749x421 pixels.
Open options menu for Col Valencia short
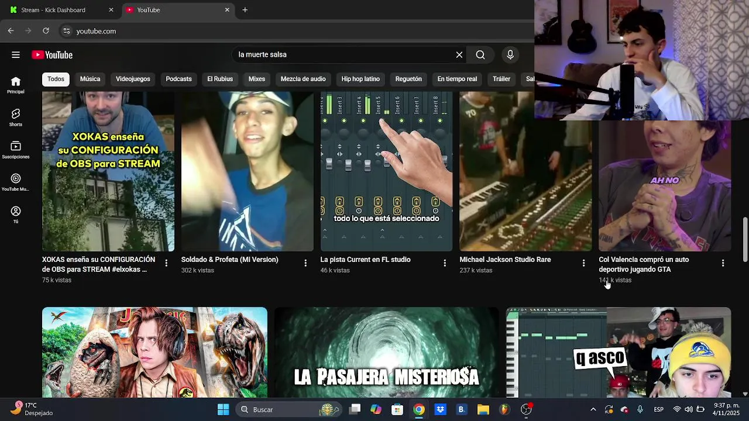pos(723,263)
